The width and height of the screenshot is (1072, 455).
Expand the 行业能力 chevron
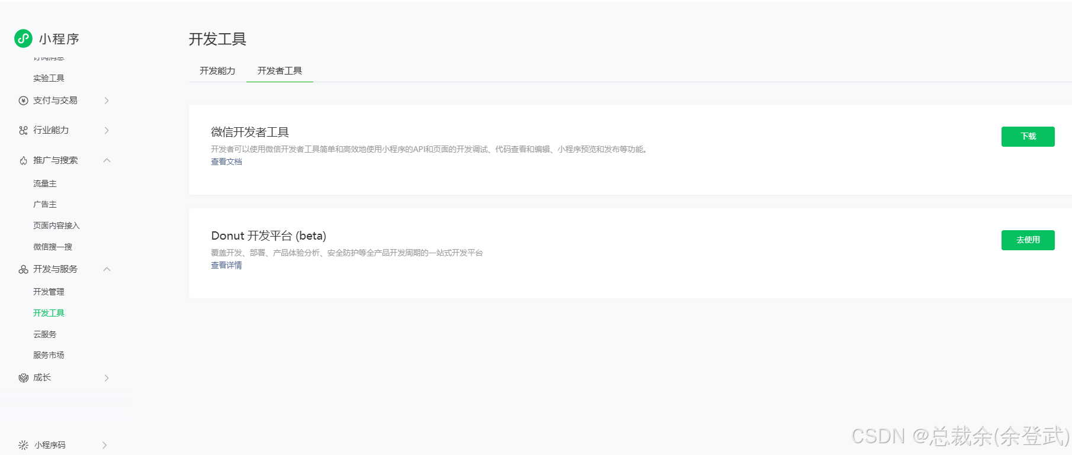(x=107, y=130)
